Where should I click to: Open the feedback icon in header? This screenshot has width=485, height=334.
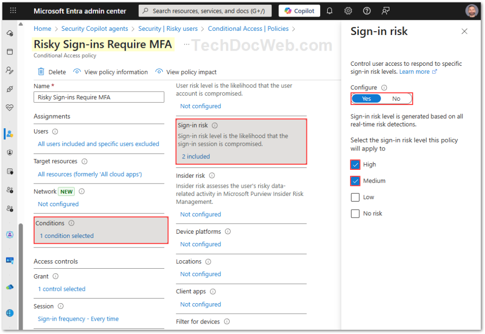click(x=386, y=10)
